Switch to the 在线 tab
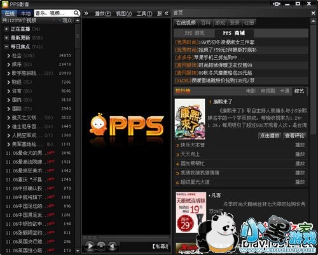Screen dimensions: 318x255 click(10, 13)
